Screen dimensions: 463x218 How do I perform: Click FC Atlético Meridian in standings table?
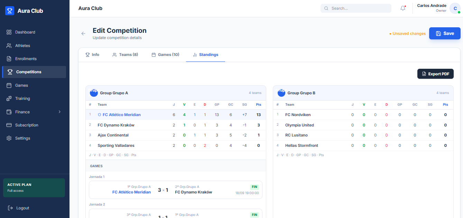click(x=122, y=115)
